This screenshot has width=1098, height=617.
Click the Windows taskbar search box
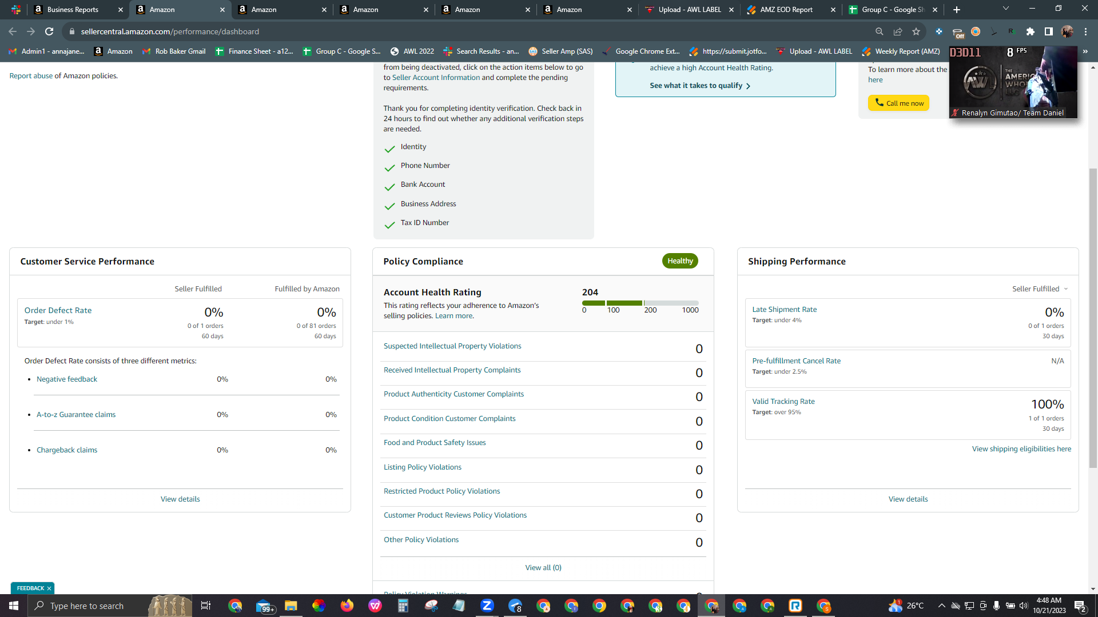click(x=109, y=606)
